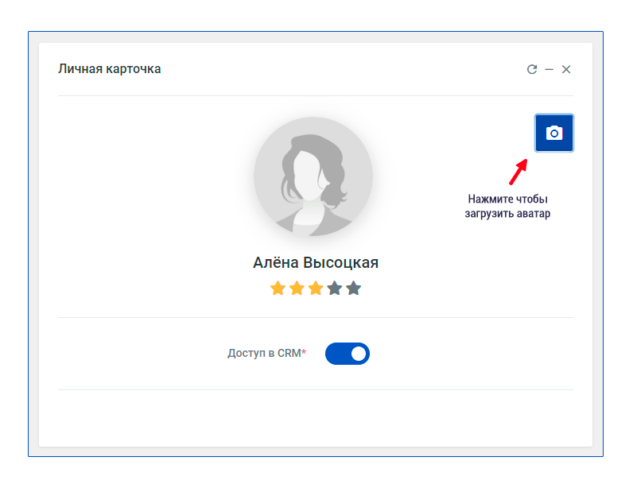Viewport: 633px width, 484px height.
Task: Click the red required asterisk after CRM
Action: (x=303, y=353)
